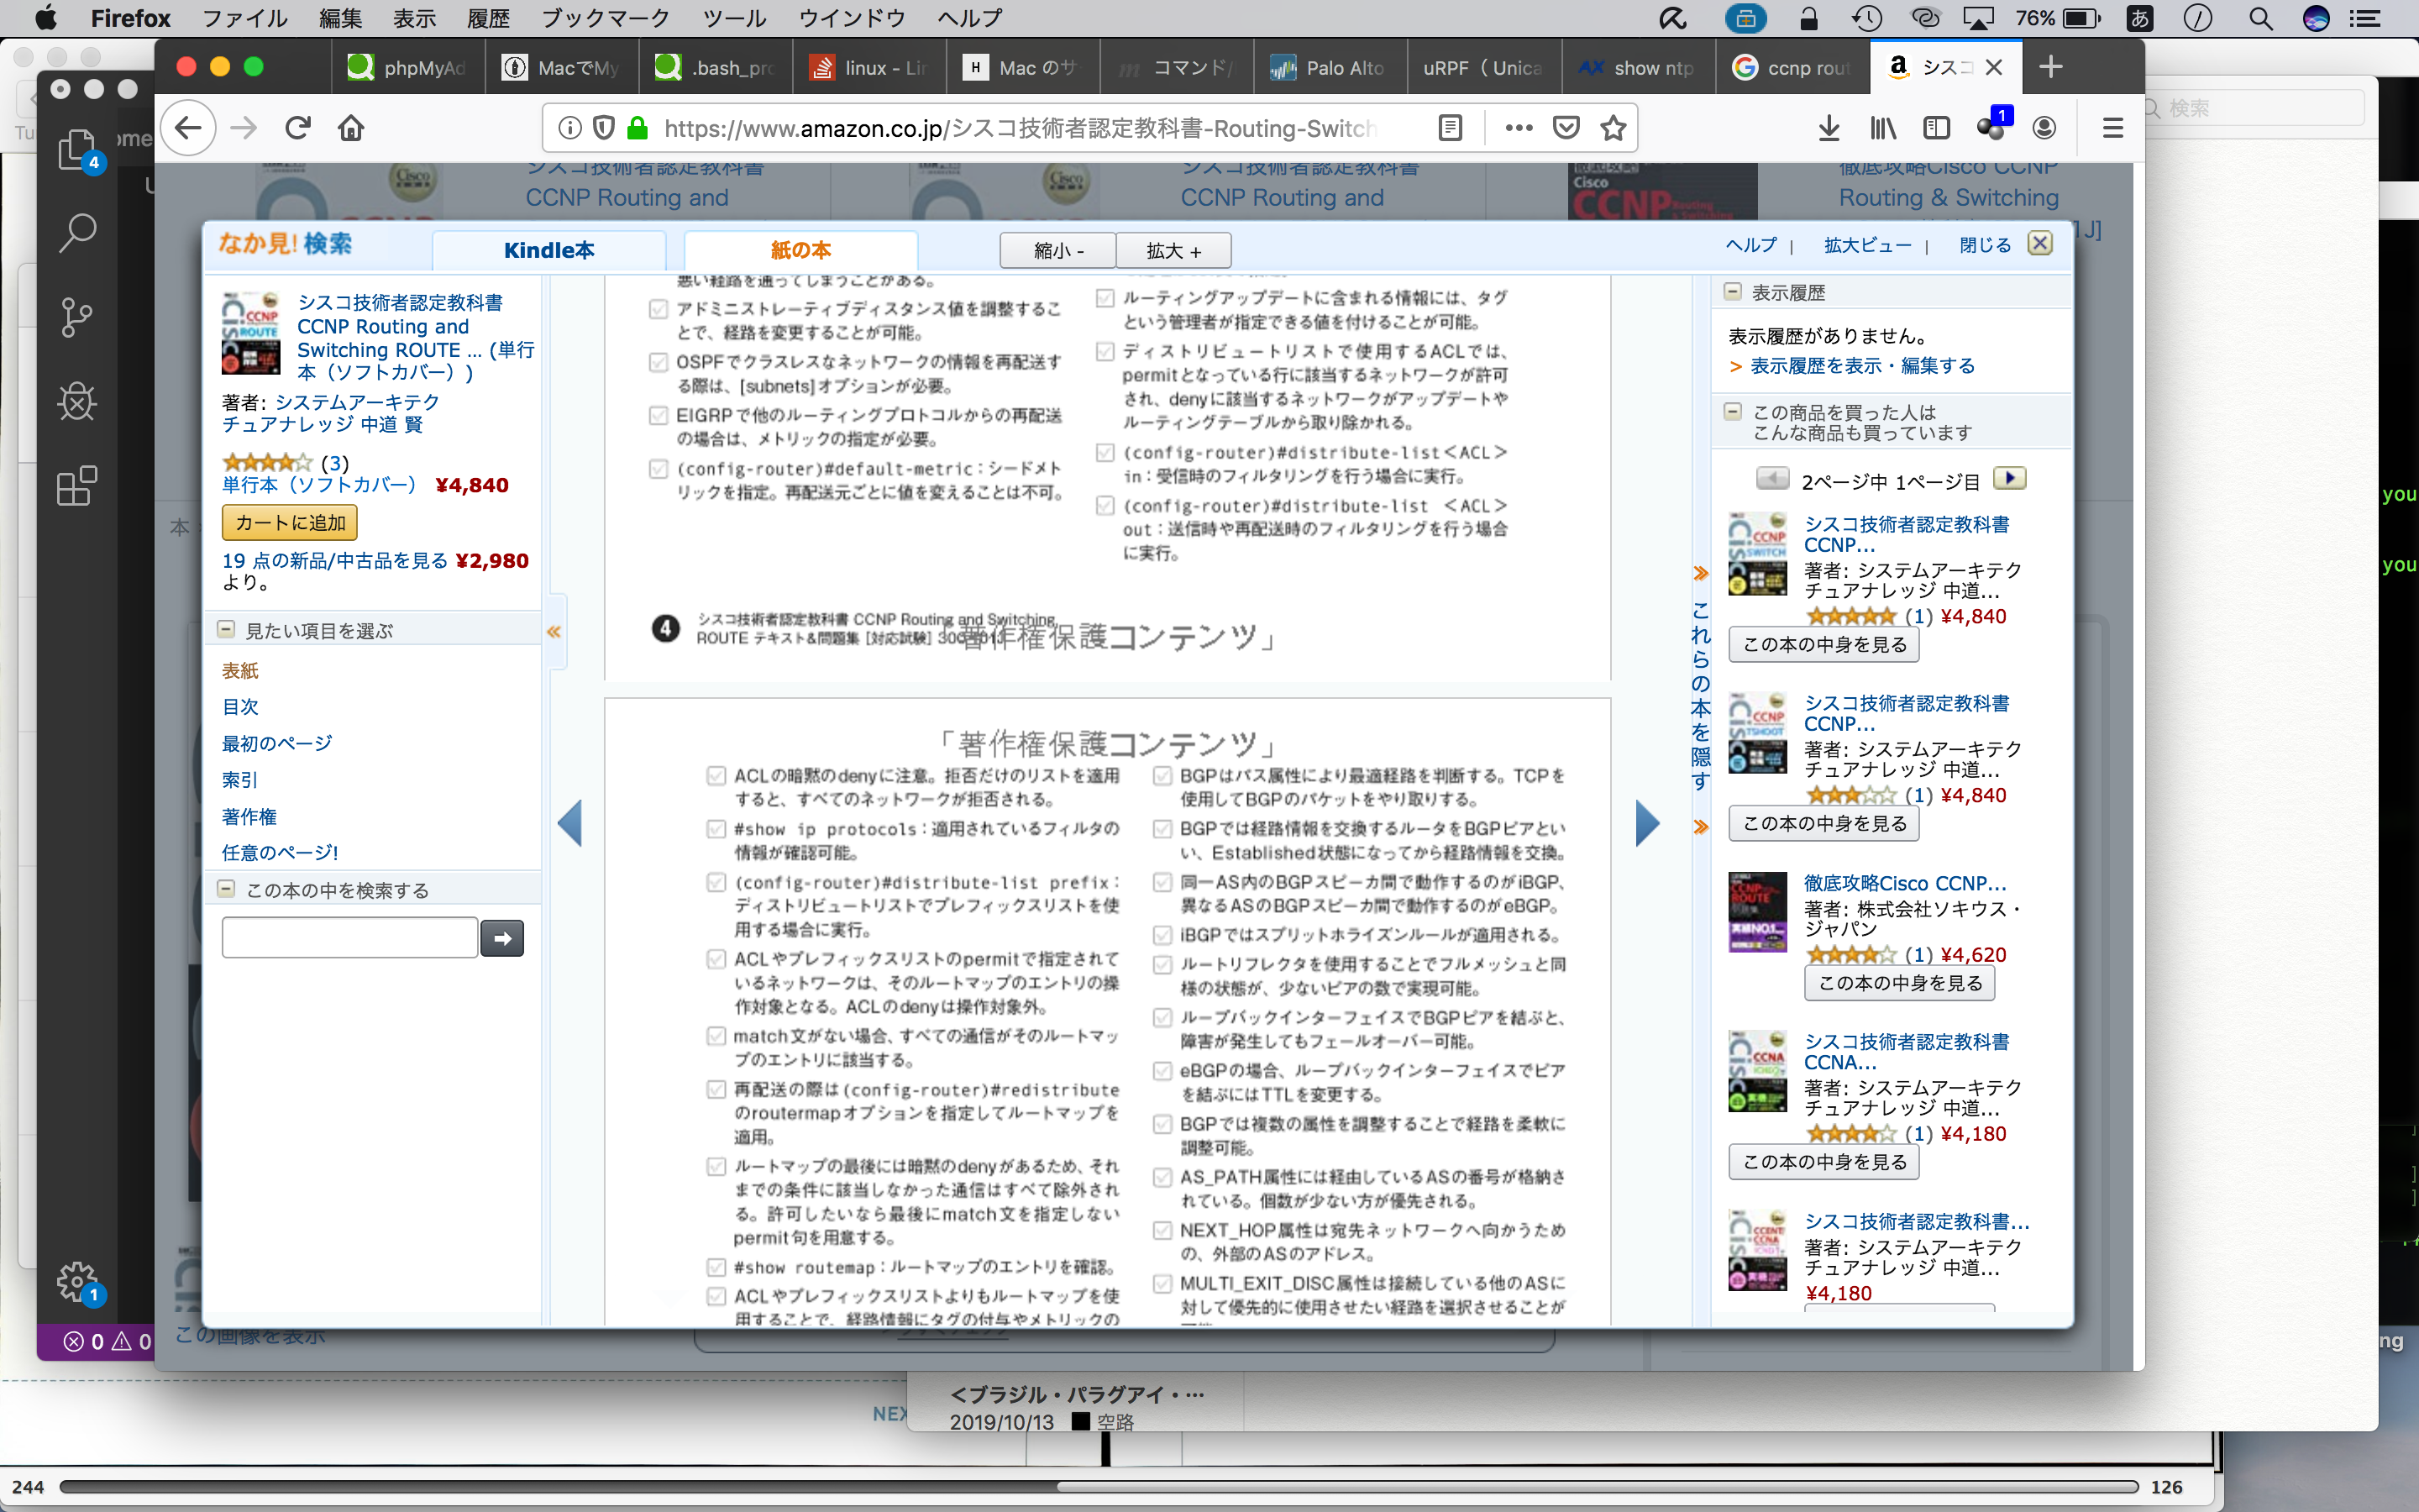Viewport: 2419px width, 1512px height.
Task: Open page actions three-dot menu in address bar
Action: (1519, 128)
